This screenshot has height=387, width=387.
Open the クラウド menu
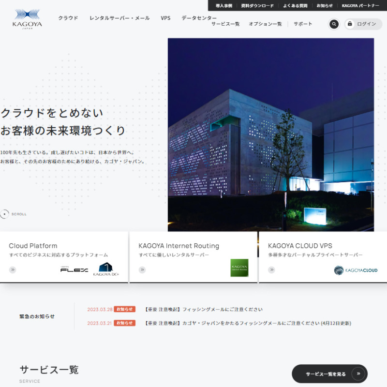coord(68,18)
